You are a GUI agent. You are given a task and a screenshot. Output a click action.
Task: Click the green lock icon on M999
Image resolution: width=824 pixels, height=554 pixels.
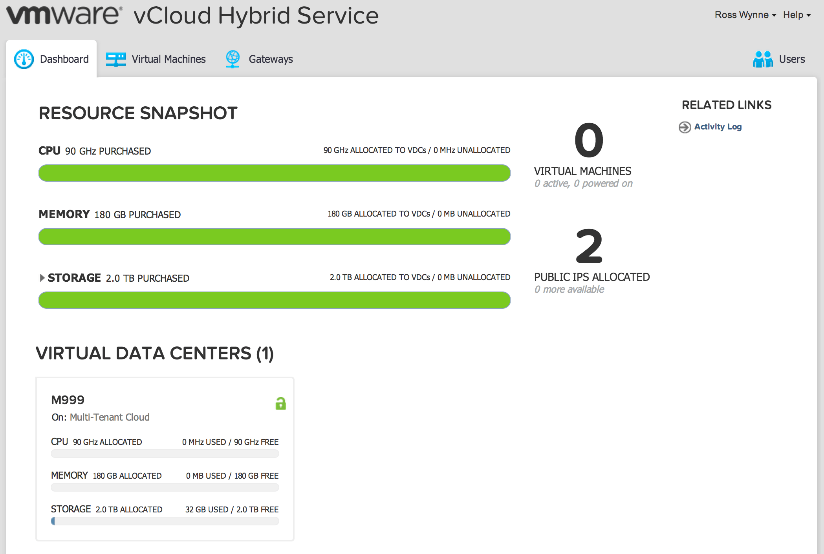click(x=280, y=403)
